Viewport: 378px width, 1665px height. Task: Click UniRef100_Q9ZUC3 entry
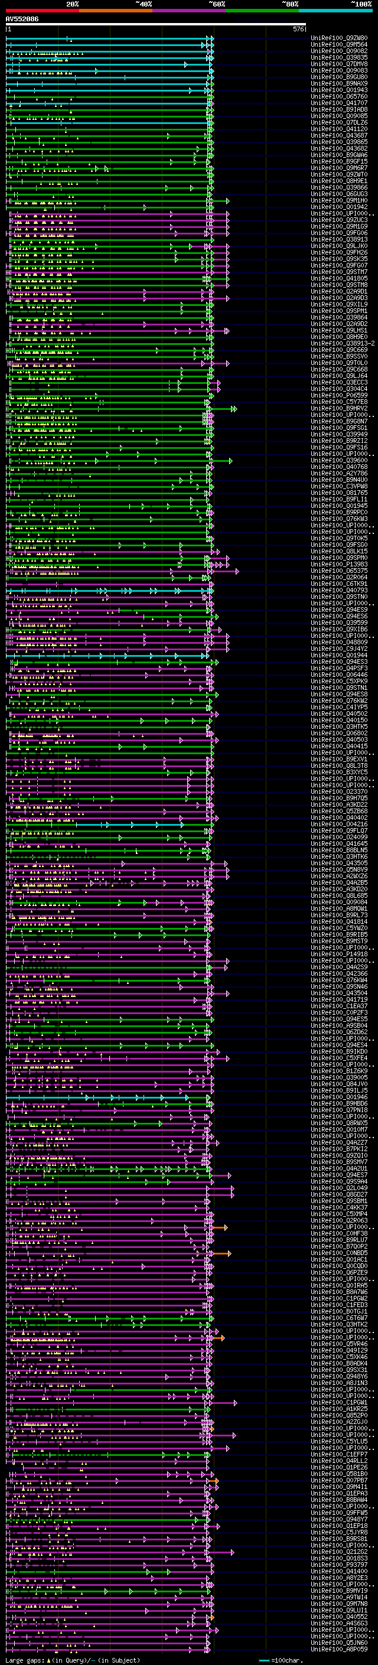pos(339,220)
